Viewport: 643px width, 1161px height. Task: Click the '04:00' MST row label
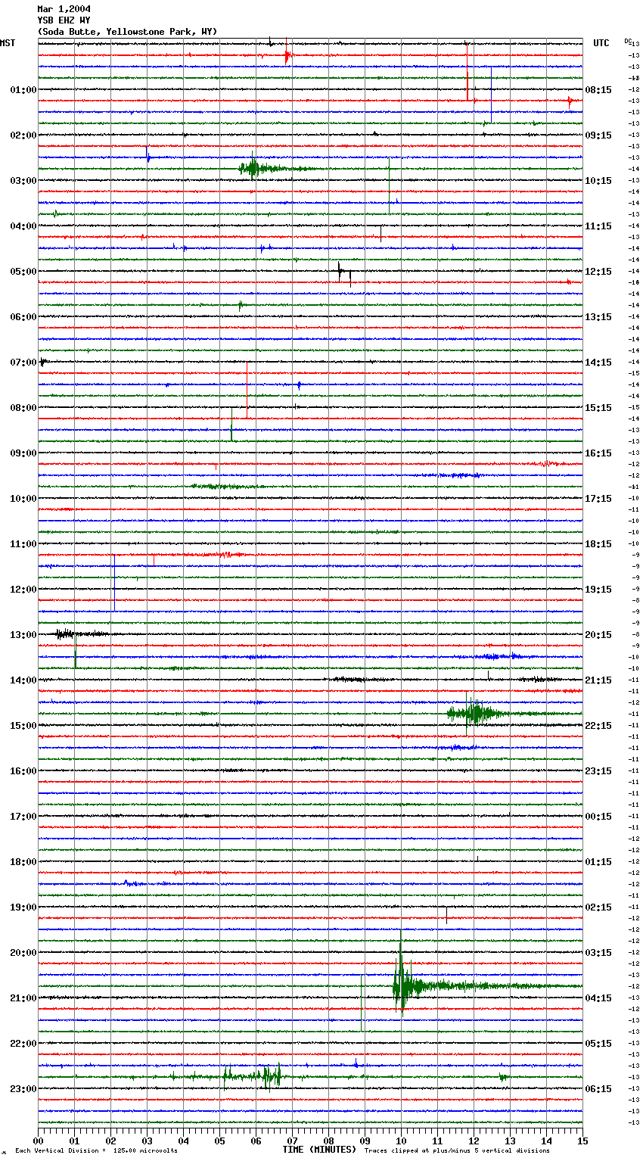[x=23, y=226]
